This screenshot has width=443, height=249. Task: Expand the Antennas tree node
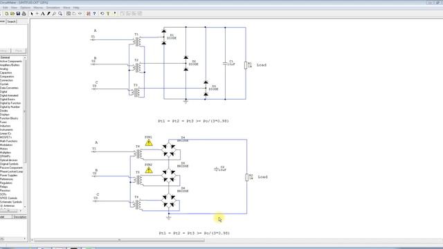(x=1, y=206)
